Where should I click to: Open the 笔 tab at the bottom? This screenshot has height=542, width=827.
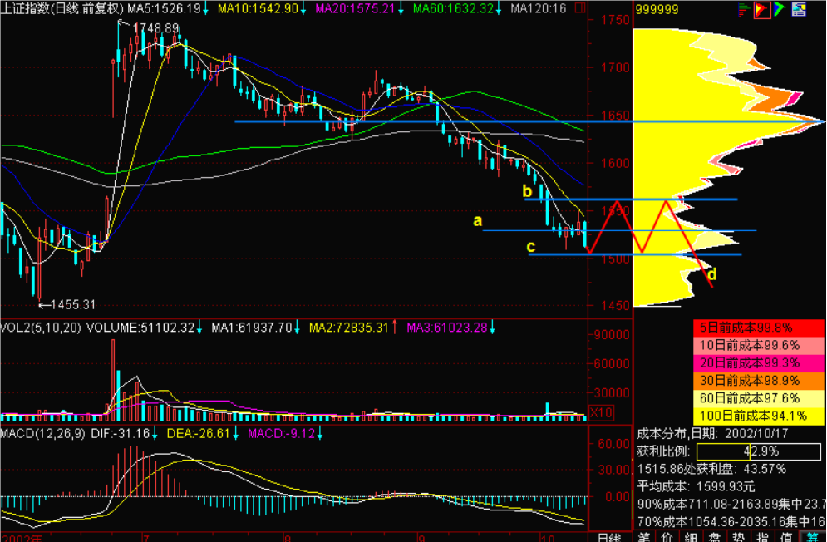tap(645, 537)
